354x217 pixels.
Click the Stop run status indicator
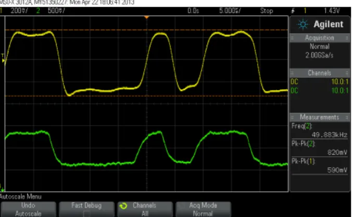point(267,10)
